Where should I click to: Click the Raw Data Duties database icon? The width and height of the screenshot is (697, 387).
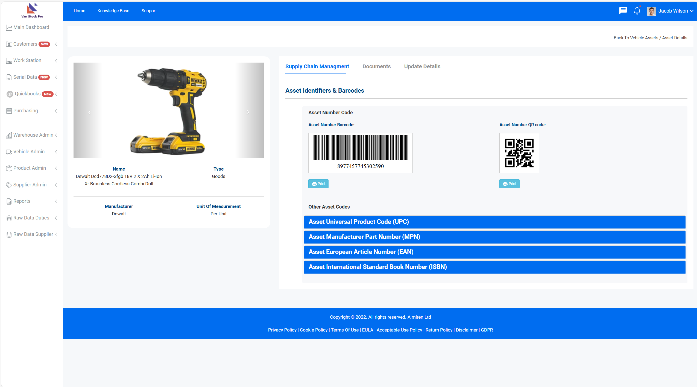[9, 218]
